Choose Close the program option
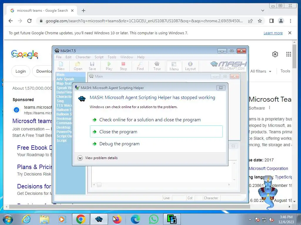This screenshot has width=301, height=225. (156, 132)
